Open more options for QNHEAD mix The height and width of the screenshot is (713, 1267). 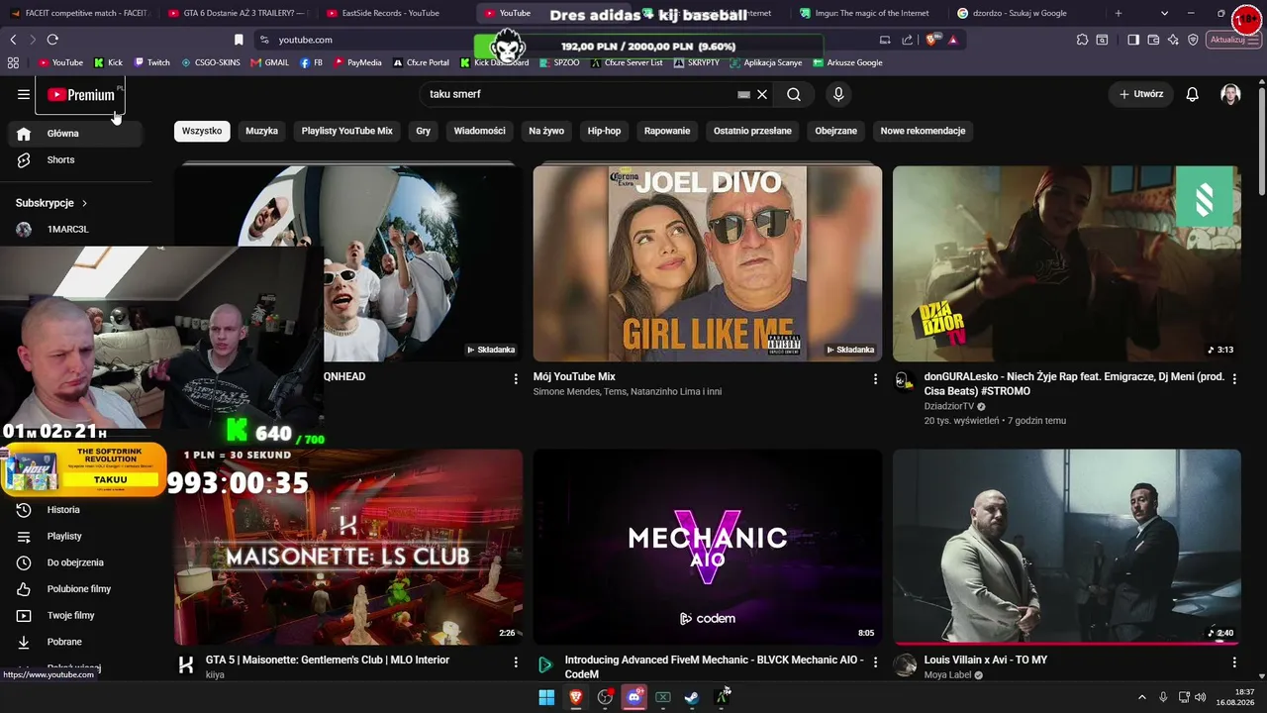click(x=516, y=379)
